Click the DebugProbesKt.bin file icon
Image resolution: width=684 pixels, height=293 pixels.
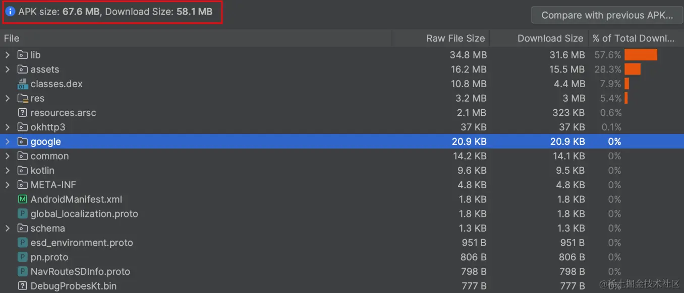click(22, 286)
